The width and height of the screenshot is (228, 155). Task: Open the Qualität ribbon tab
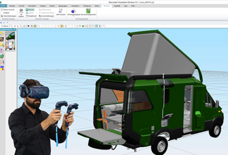coord(117,6)
